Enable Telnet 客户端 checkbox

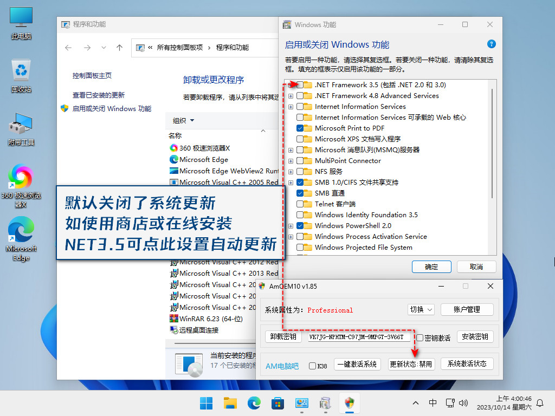point(300,204)
